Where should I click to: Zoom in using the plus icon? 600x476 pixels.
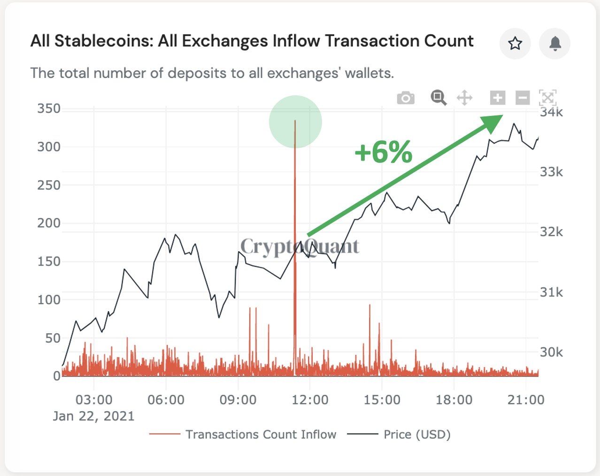tap(498, 98)
